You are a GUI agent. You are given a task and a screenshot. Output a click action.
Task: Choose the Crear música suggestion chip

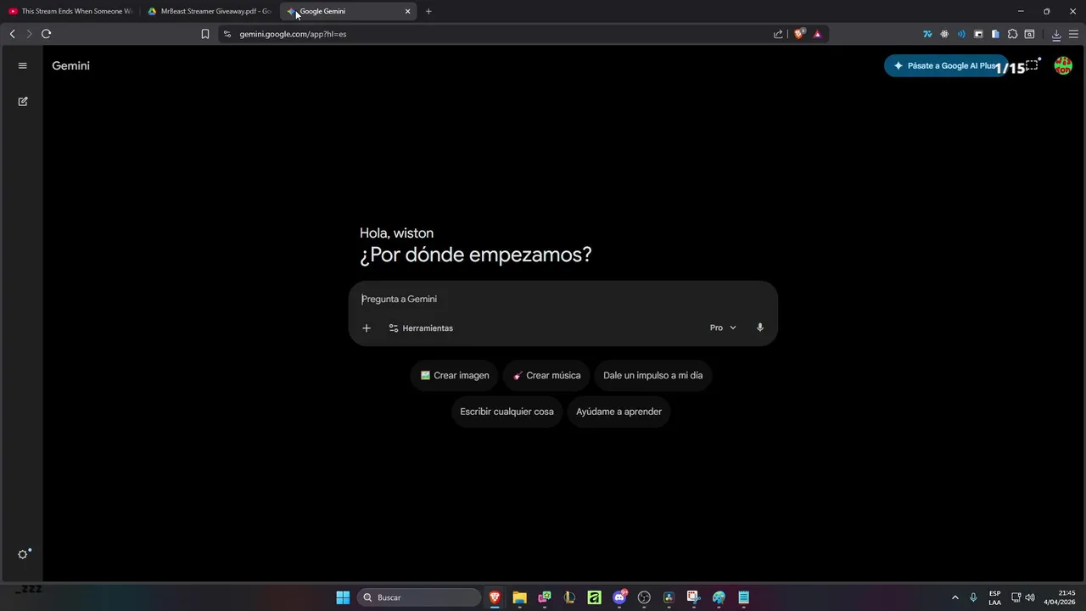pyautogui.click(x=547, y=375)
